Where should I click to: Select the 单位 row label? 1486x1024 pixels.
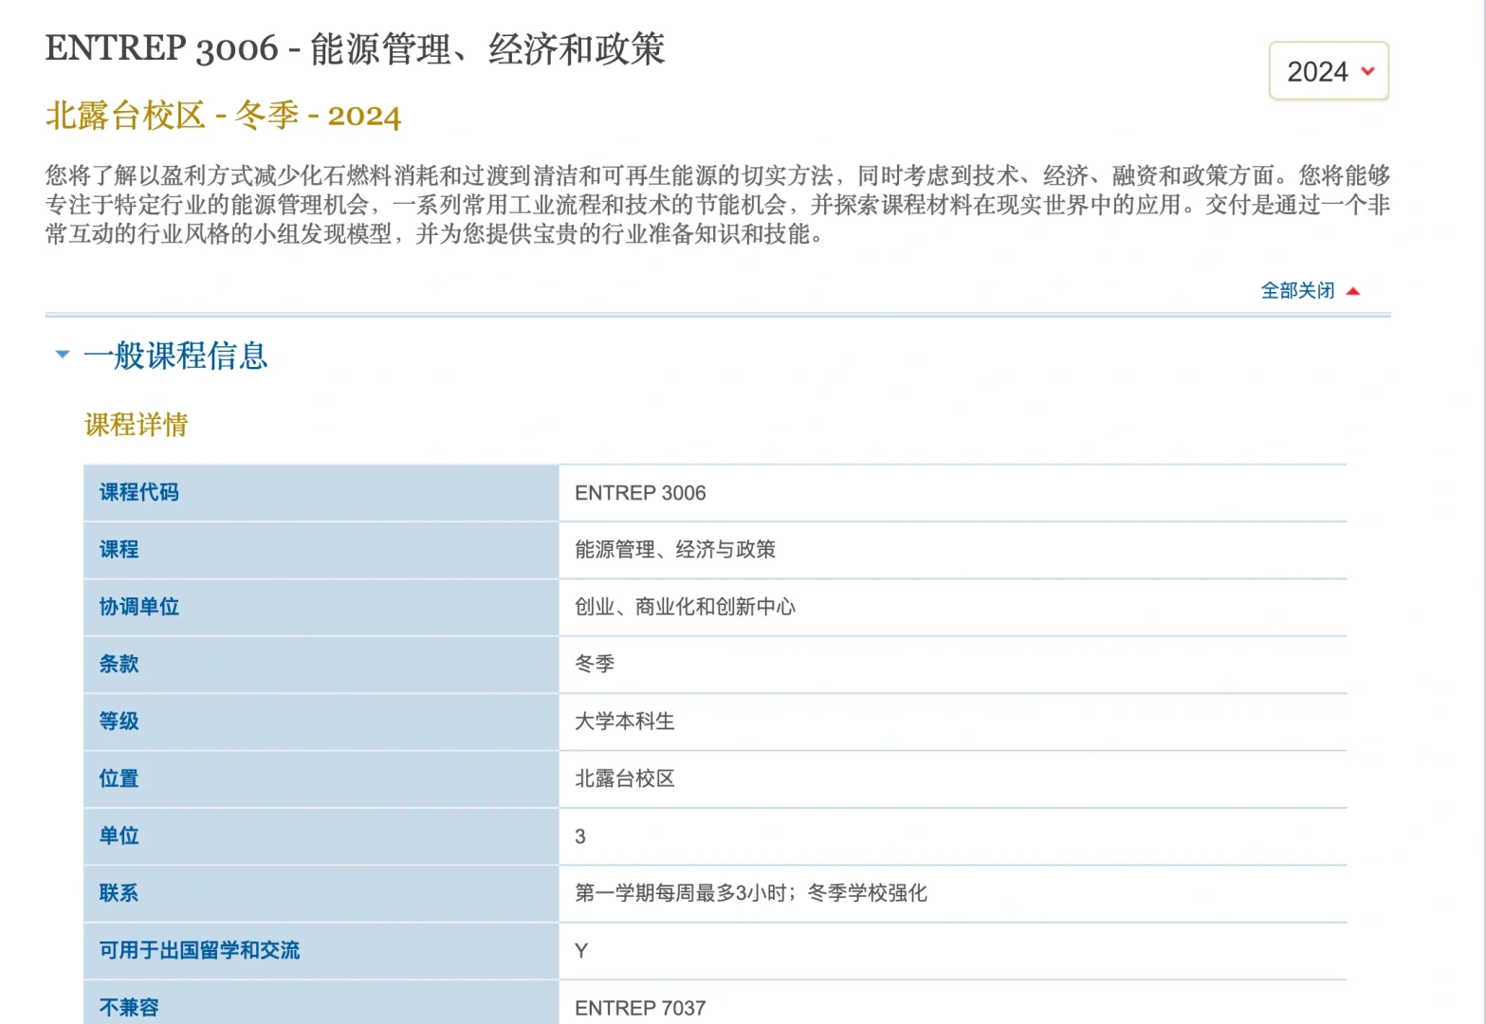coord(119,835)
